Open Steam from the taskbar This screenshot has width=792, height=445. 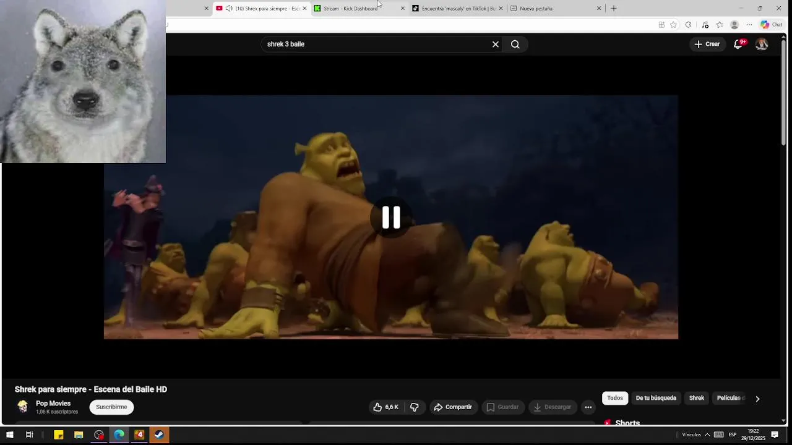point(159,435)
